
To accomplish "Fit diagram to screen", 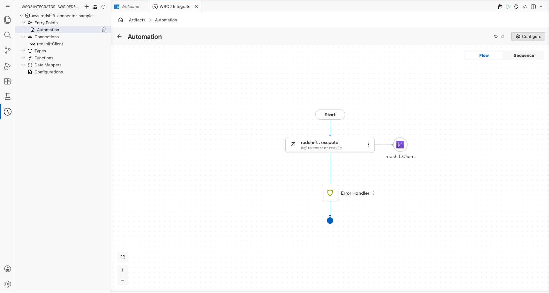I will [123, 257].
